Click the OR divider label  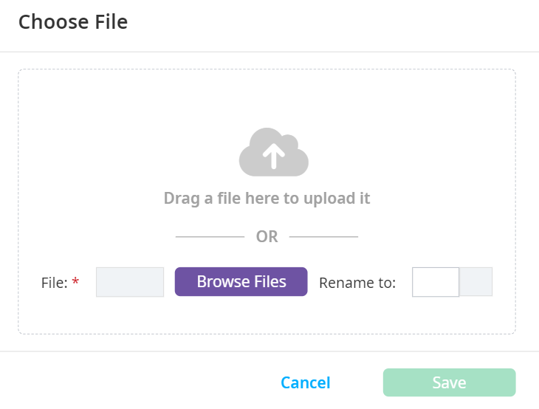click(267, 237)
